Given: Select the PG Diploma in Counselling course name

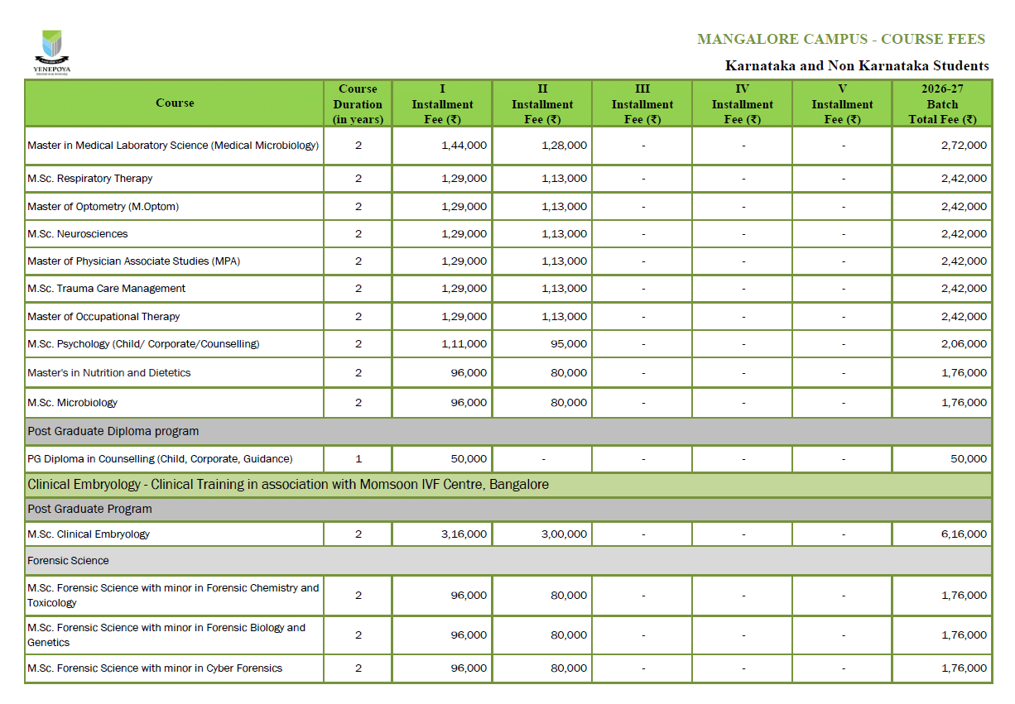Looking at the screenshot, I should (x=160, y=459).
